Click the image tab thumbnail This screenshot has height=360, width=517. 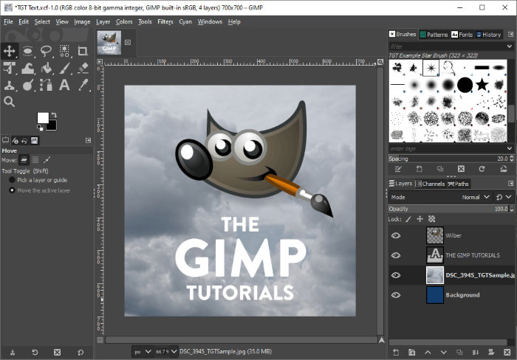point(109,43)
